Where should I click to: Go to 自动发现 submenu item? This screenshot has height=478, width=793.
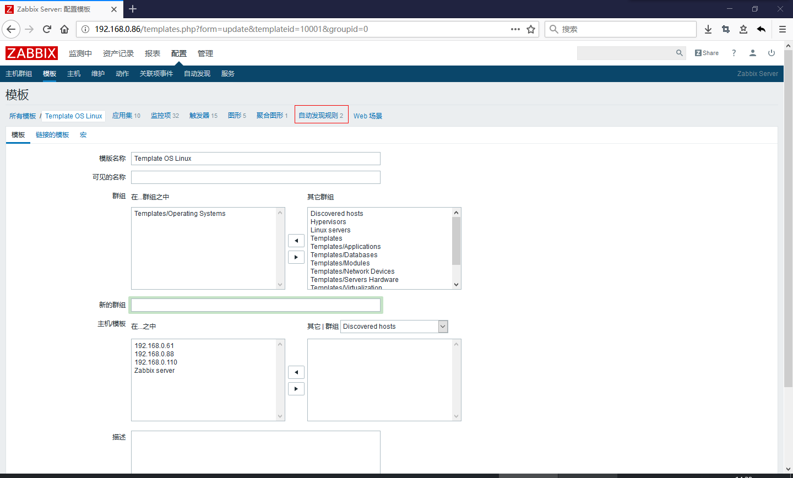pyautogui.click(x=197, y=74)
